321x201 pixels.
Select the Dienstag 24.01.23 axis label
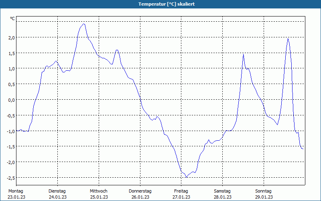57,194
